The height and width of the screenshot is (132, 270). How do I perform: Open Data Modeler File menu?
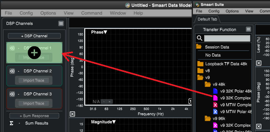(8, 13)
